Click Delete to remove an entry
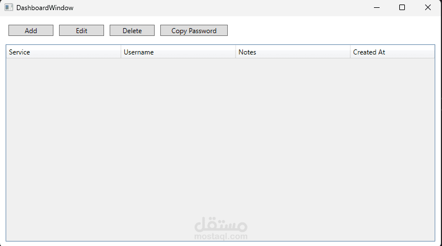The height and width of the screenshot is (246, 442). [x=132, y=30]
